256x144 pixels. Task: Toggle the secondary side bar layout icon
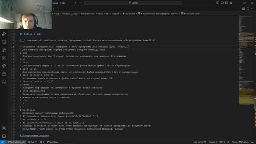[226, 3]
